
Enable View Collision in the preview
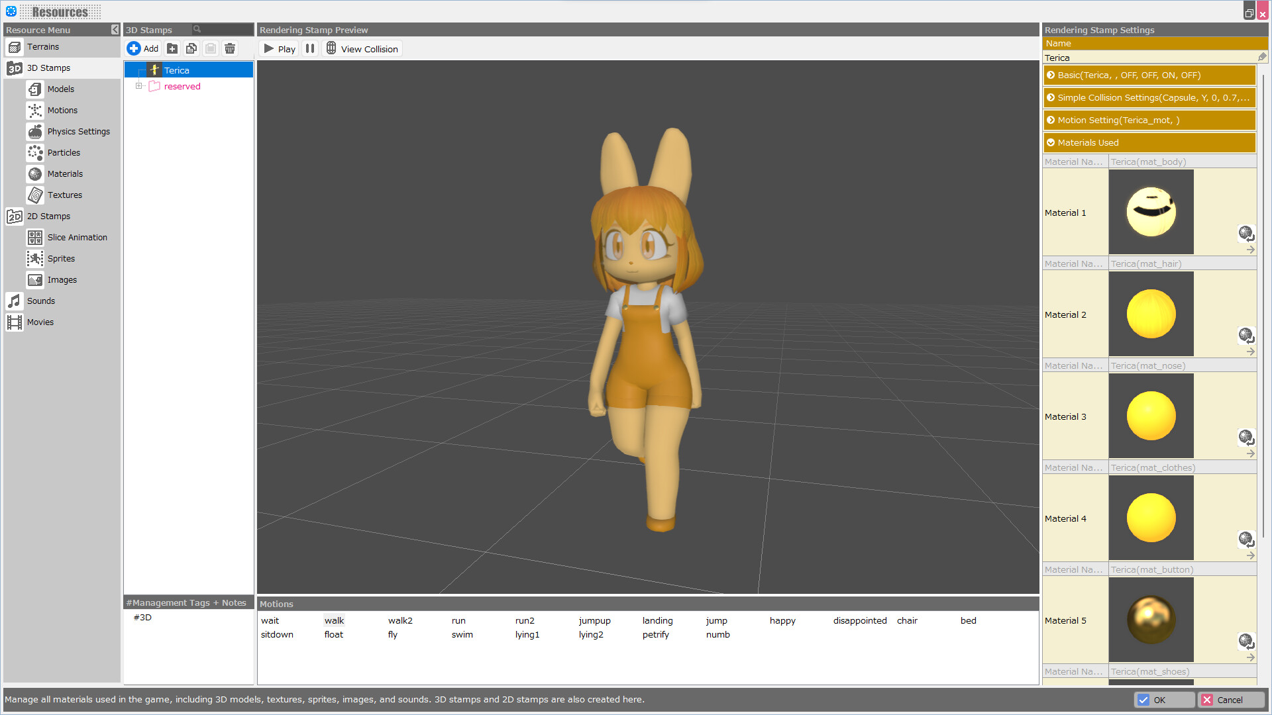pyautogui.click(x=362, y=48)
